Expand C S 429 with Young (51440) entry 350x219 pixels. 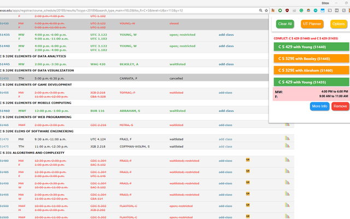311,47
